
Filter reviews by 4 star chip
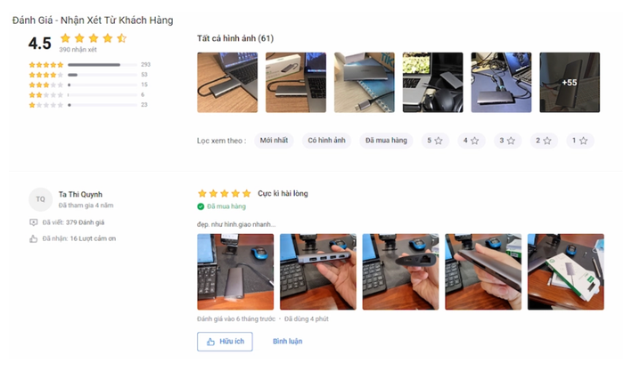[x=472, y=141]
